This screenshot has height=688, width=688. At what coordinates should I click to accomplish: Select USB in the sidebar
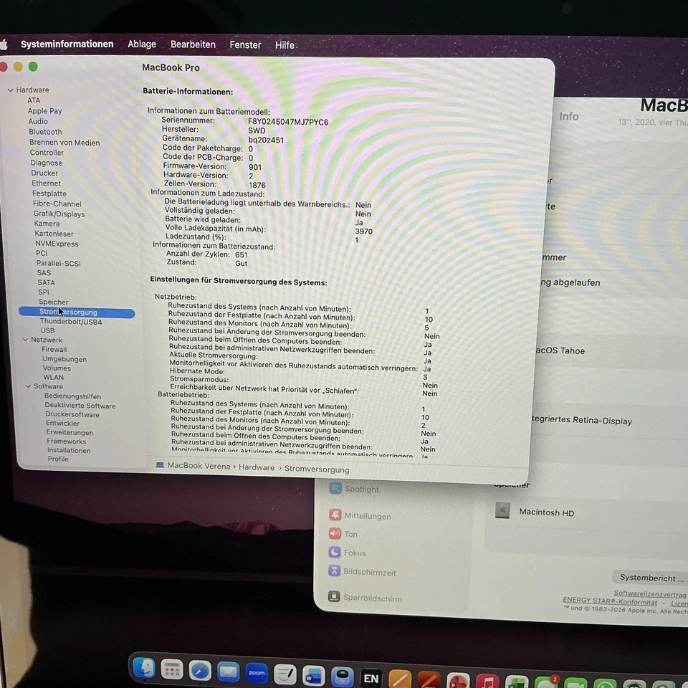[47, 330]
